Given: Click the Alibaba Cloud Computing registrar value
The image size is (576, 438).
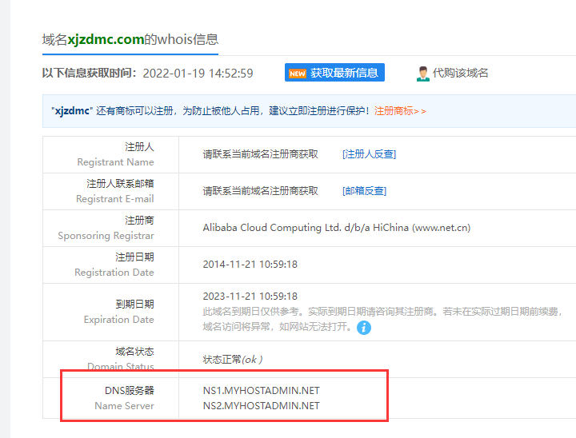Looking at the screenshot, I should click(336, 228).
